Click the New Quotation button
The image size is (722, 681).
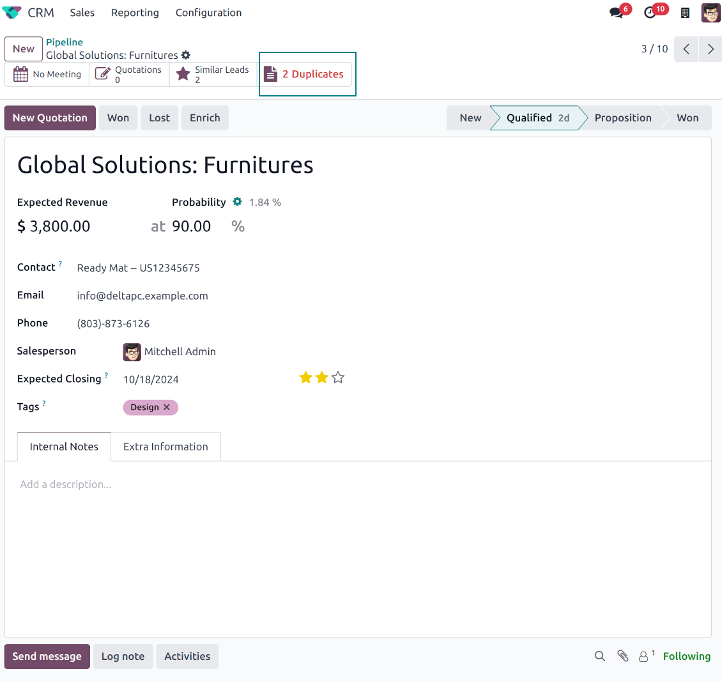click(x=50, y=118)
